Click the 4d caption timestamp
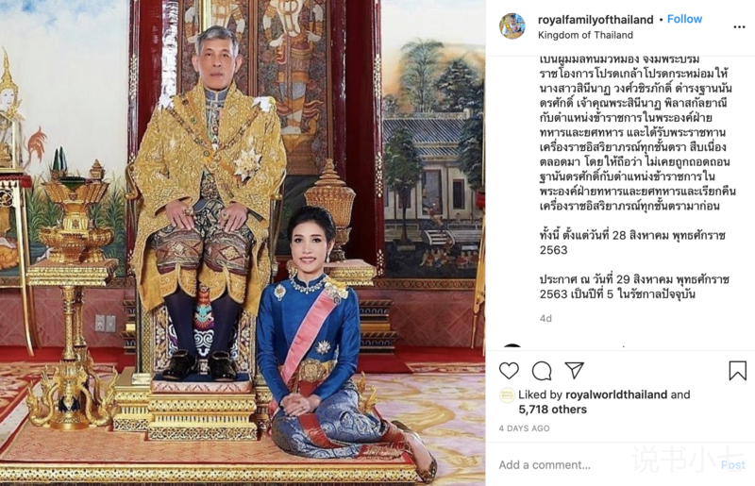The width and height of the screenshot is (755, 486). 545,318
